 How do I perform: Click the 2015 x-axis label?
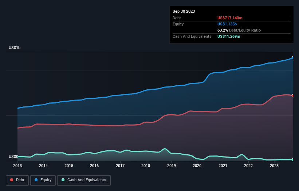pos(69,166)
